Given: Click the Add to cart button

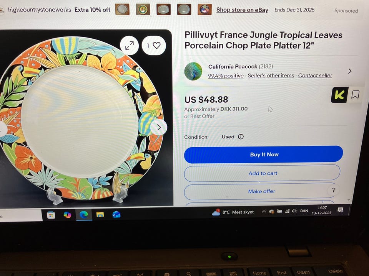Looking at the screenshot, I should [x=263, y=173].
